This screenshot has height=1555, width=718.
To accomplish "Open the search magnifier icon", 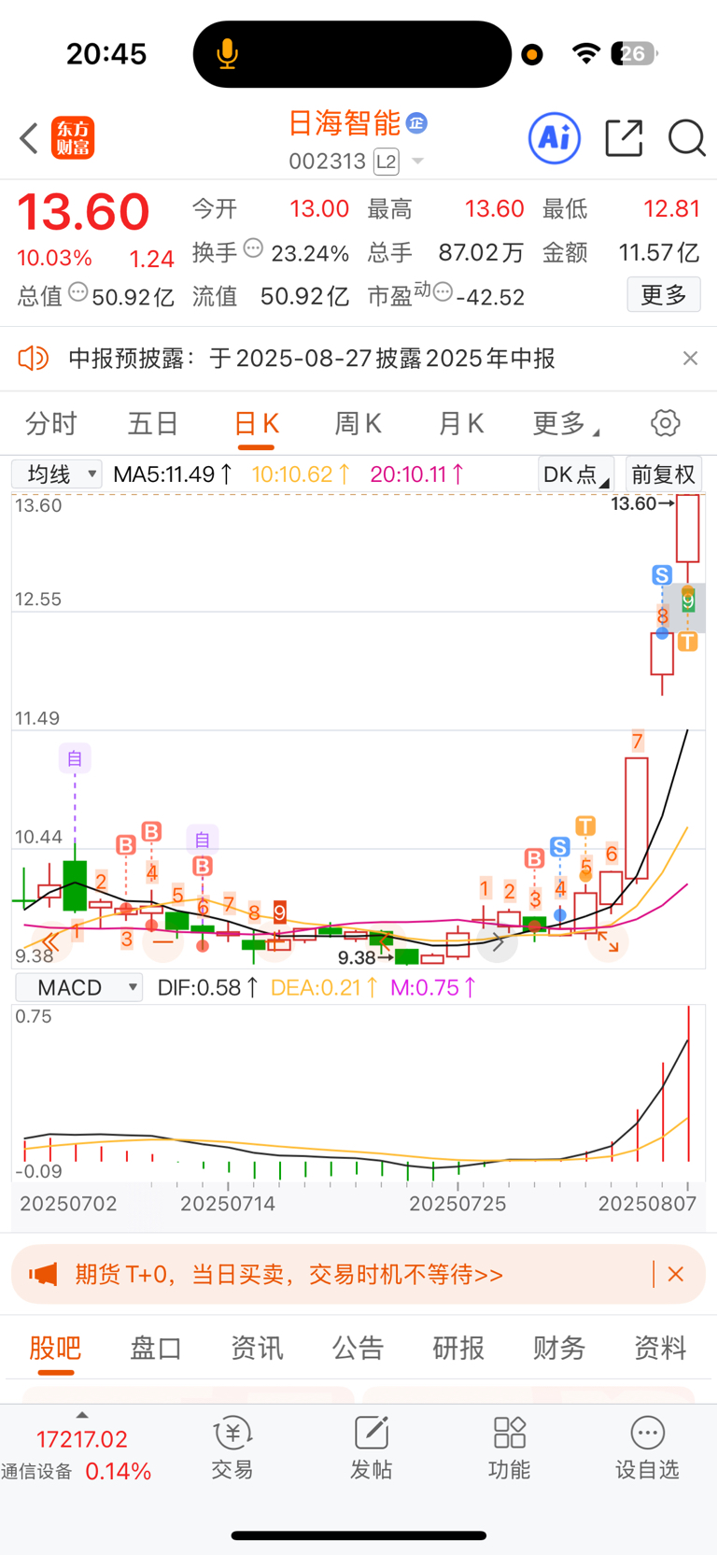I will point(686,138).
